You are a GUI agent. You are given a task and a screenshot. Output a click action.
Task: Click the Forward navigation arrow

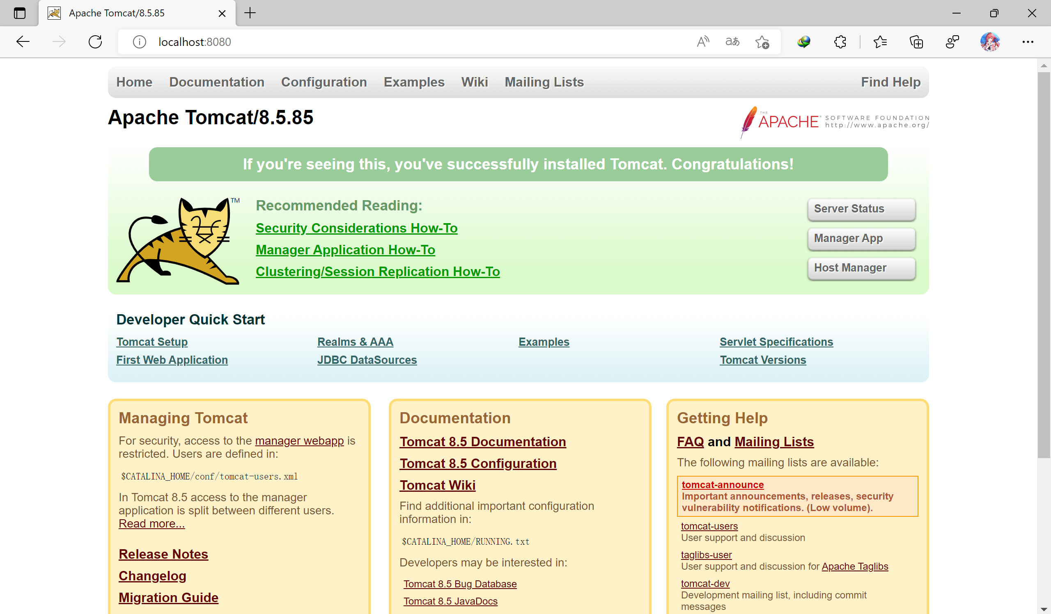[59, 42]
